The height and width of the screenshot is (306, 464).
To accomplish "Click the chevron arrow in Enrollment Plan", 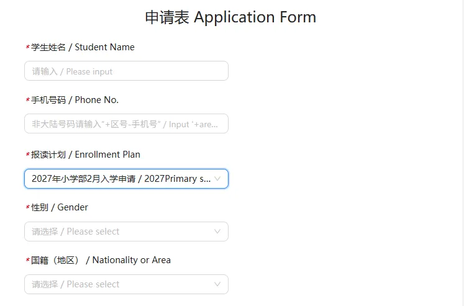I will pos(217,179).
